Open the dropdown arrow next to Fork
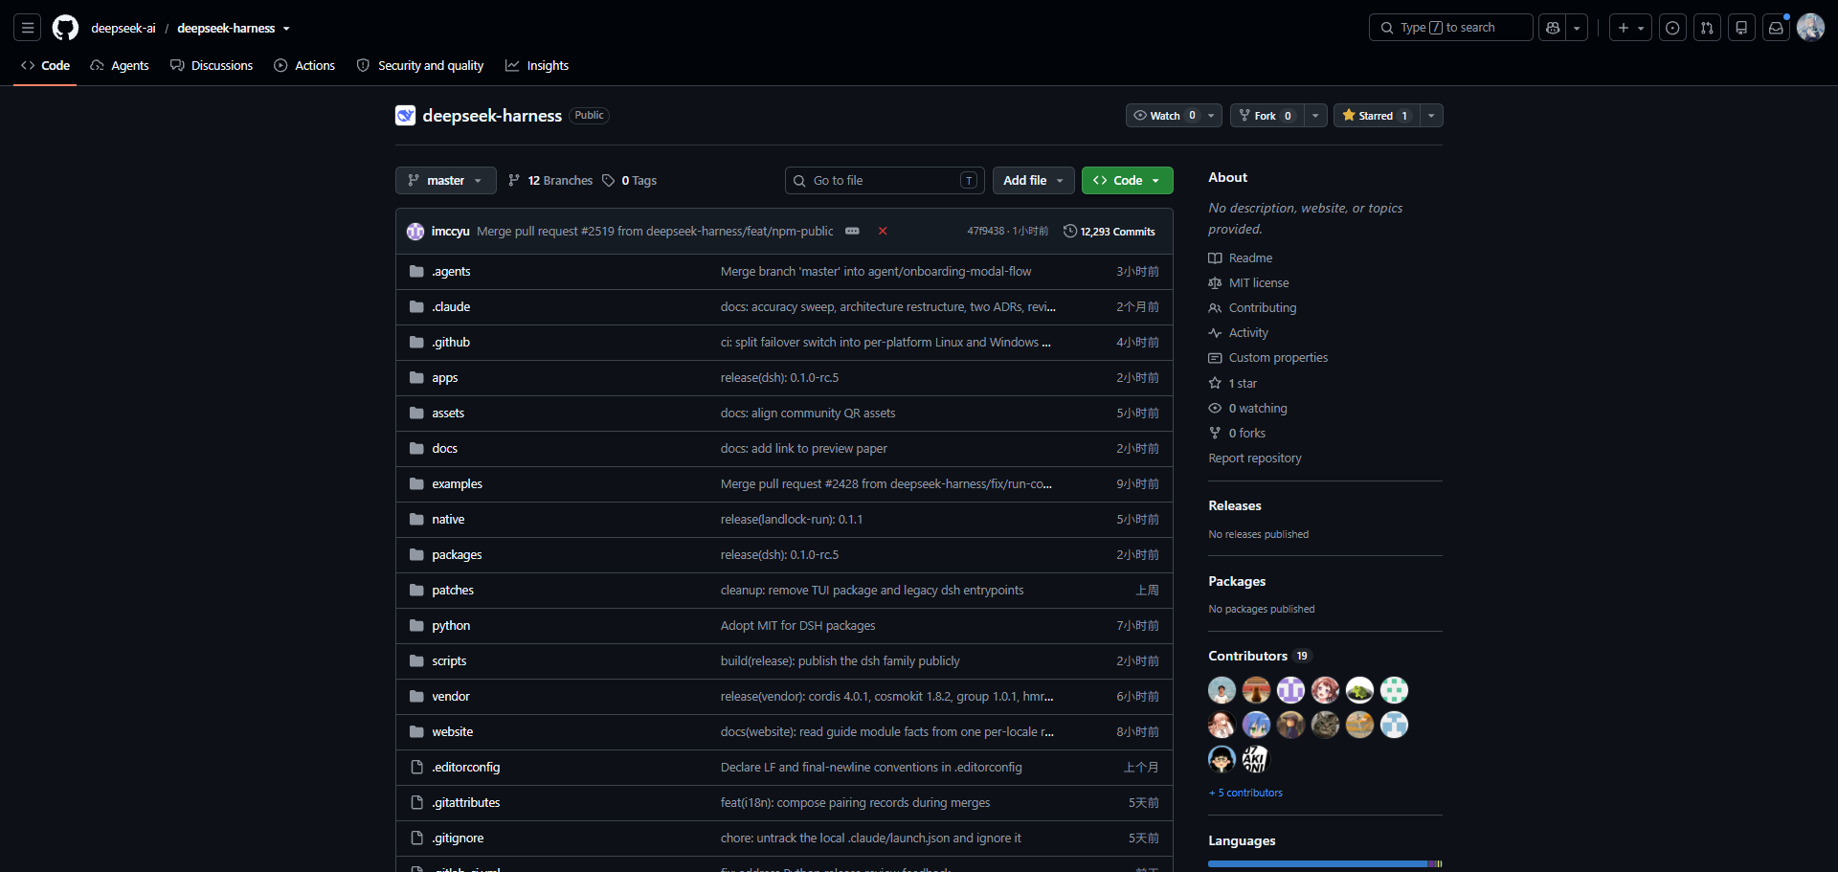This screenshot has width=1838, height=872. click(1315, 116)
